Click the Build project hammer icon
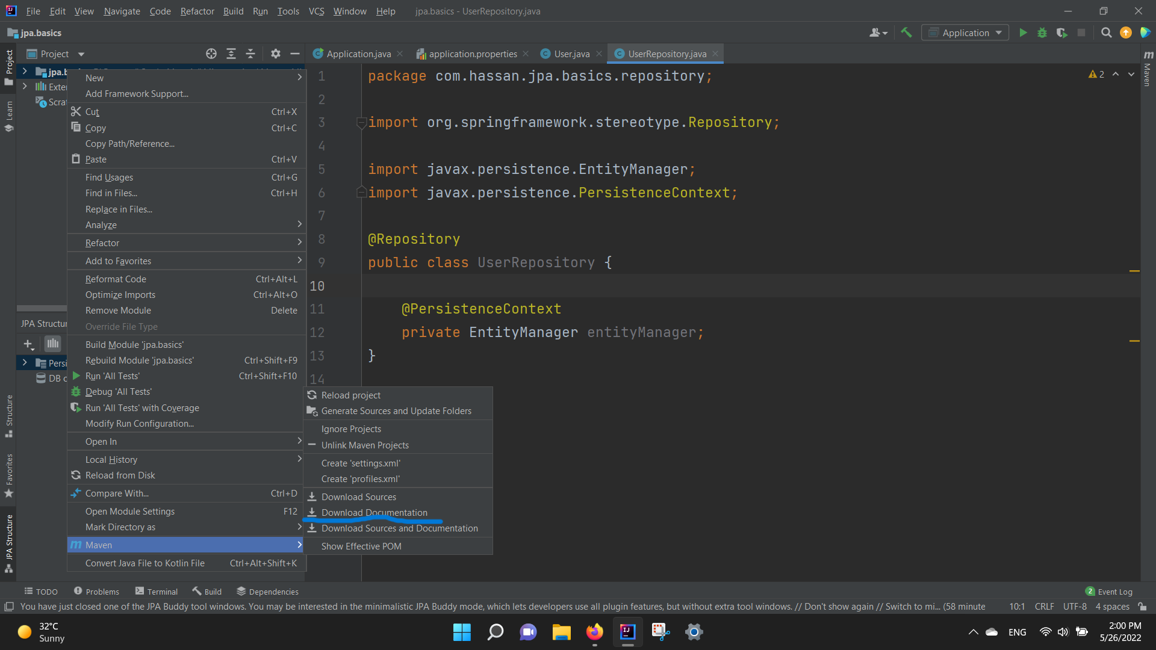The width and height of the screenshot is (1156, 650). 906,33
